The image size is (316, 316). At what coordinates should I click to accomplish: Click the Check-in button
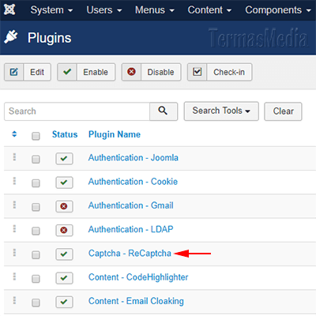pos(220,72)
